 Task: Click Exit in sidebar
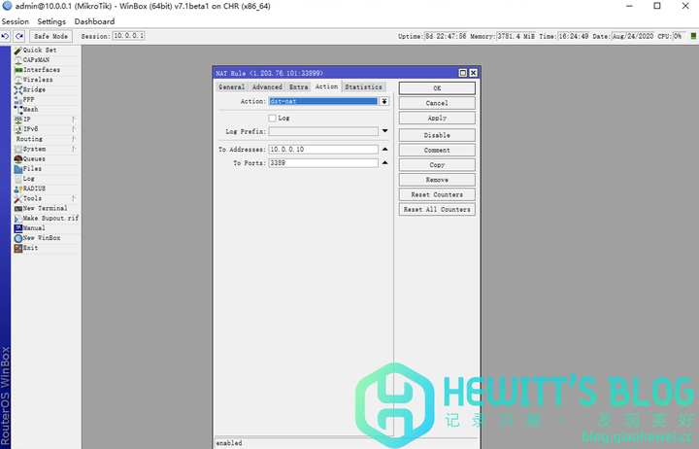pos(46,248)
